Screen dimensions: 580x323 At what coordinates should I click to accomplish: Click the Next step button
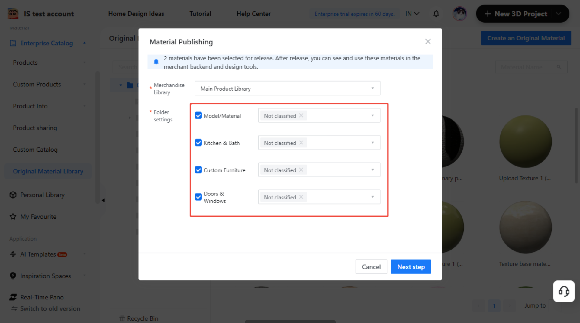click(411, 267)
